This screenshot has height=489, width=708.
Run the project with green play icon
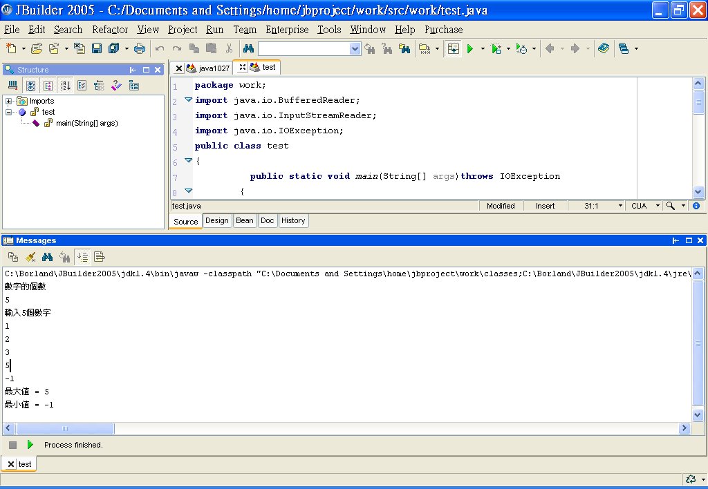pos(470,48)
